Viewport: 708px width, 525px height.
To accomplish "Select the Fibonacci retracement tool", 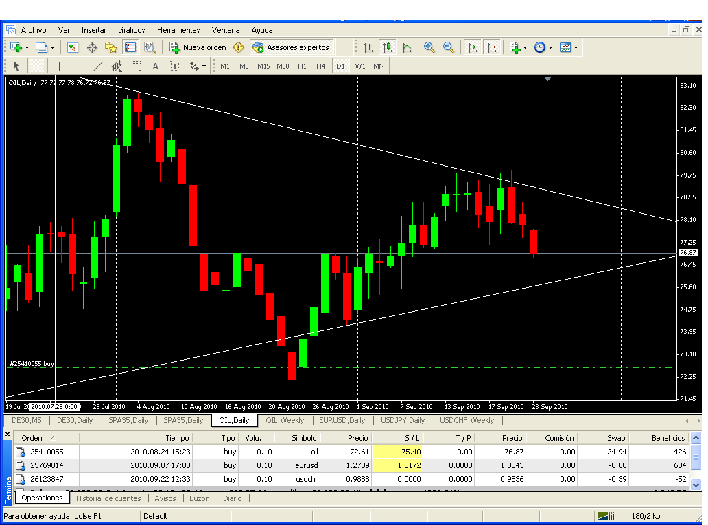I will tap(137, 66).
